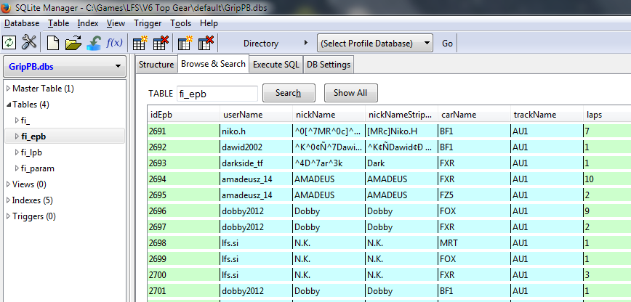
Task: Click the Drop Table icon
Action: point(161,42)
